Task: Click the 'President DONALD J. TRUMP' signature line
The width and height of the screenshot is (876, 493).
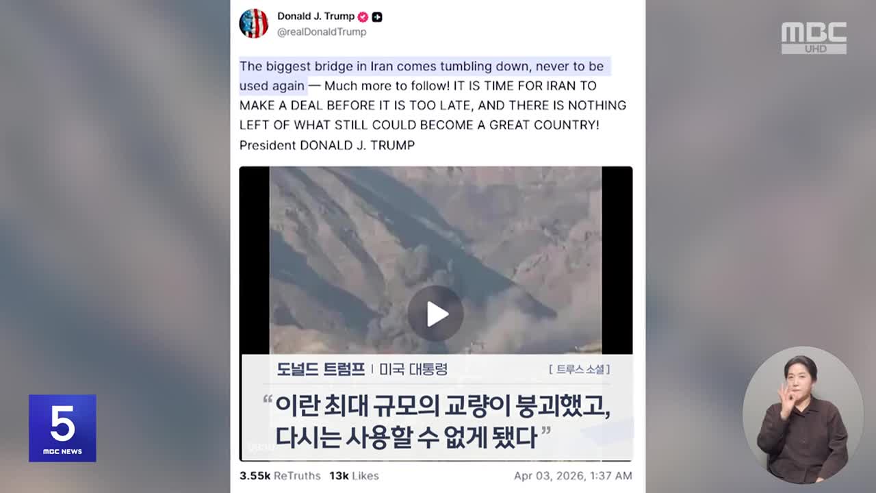Action: coord(327,145)
